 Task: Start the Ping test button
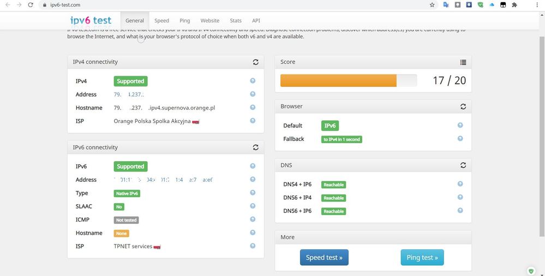(x=422, y=257)
